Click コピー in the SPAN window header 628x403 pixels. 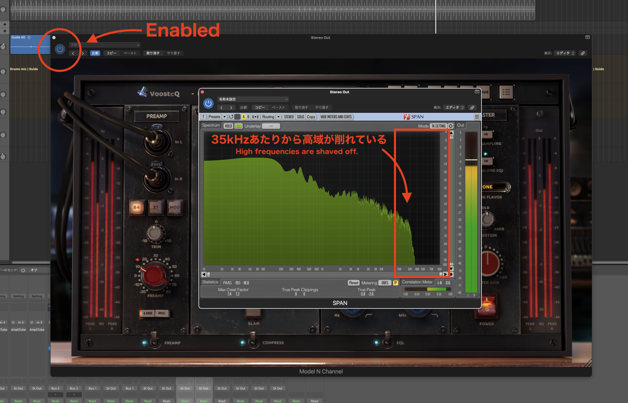(x=260, y=107)
